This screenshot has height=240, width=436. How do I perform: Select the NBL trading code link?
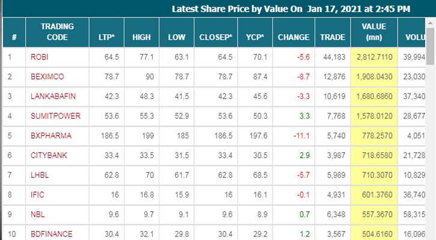[37, 214]
